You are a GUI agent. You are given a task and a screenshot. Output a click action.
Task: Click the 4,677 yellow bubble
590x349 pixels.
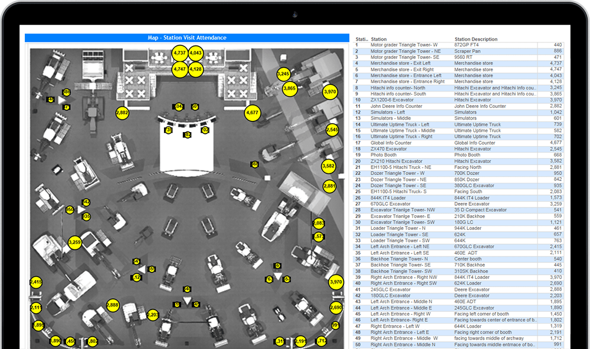tap(252, 113)
